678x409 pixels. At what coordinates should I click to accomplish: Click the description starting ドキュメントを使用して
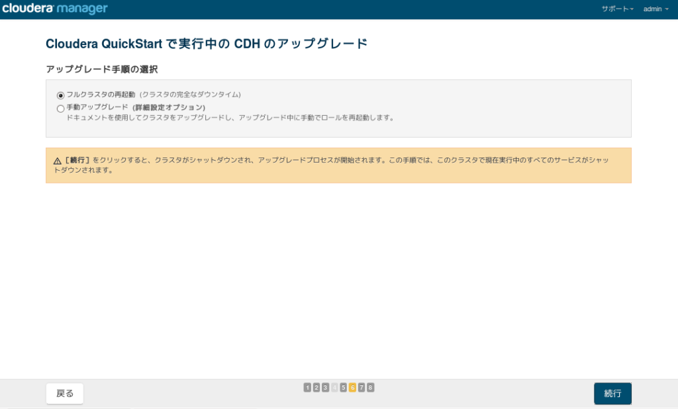[x=230, y=118]
